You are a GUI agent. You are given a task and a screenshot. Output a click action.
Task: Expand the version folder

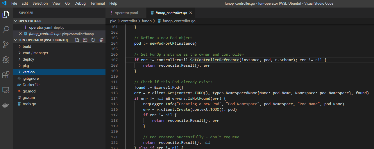click(59, 72)
